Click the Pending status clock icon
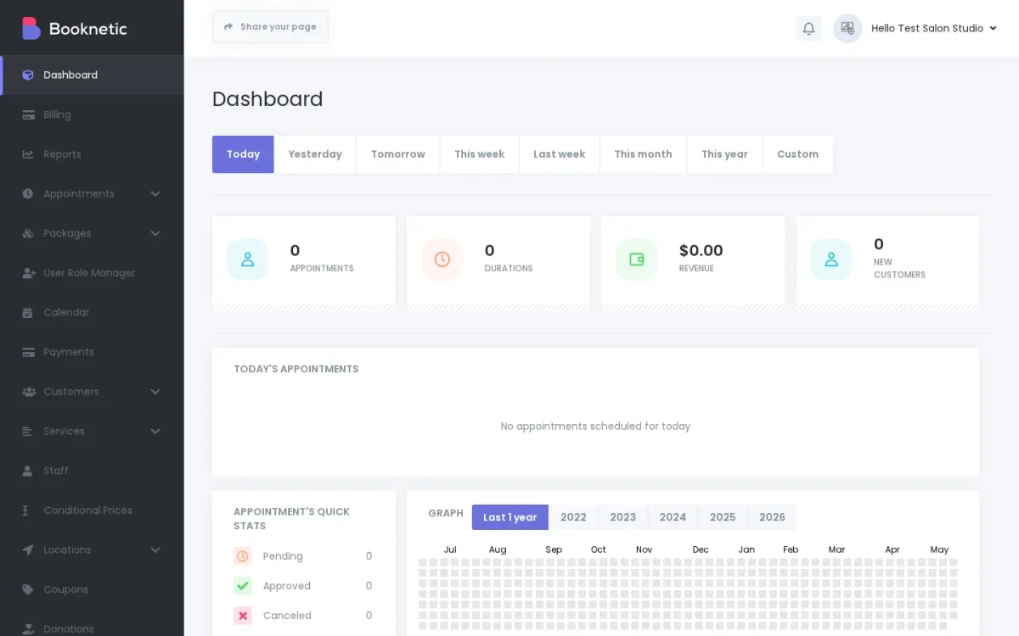The width and height of the screenshot is (1019, 636). (243, 556)
